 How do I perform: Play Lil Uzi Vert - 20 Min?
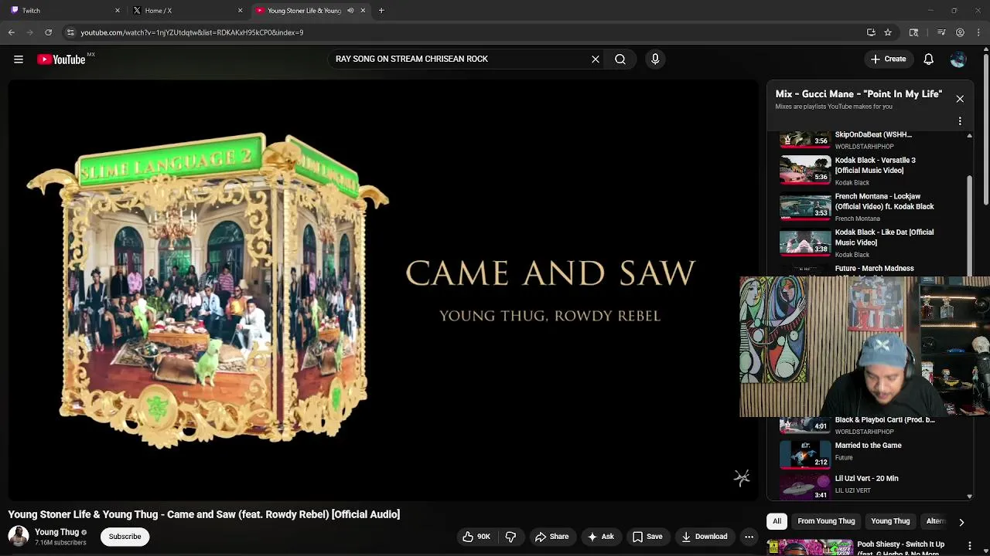870,485
